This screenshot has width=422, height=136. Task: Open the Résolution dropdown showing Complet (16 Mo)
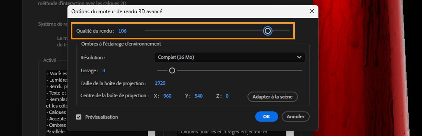(229, 57)
